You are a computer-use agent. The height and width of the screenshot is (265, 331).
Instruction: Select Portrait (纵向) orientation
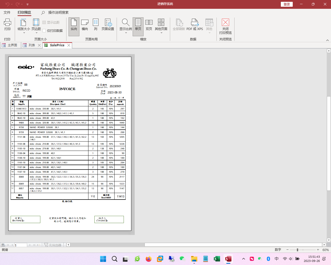[74, 25]
